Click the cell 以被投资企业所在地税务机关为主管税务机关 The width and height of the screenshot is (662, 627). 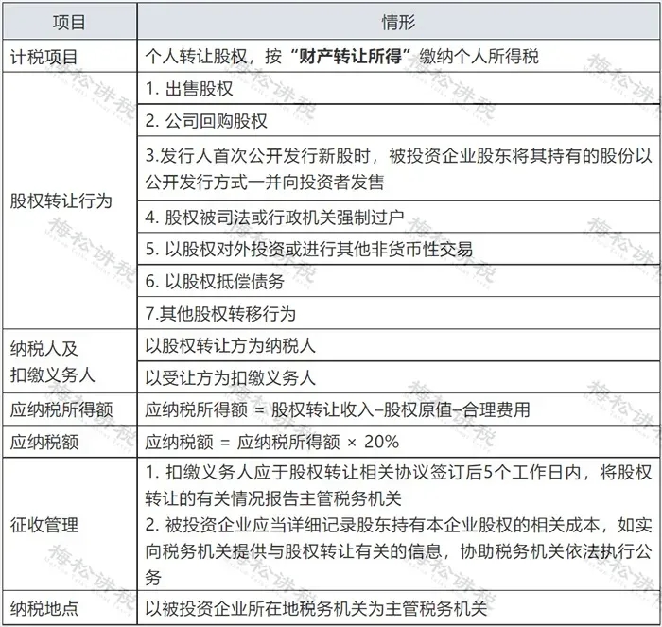398,608
